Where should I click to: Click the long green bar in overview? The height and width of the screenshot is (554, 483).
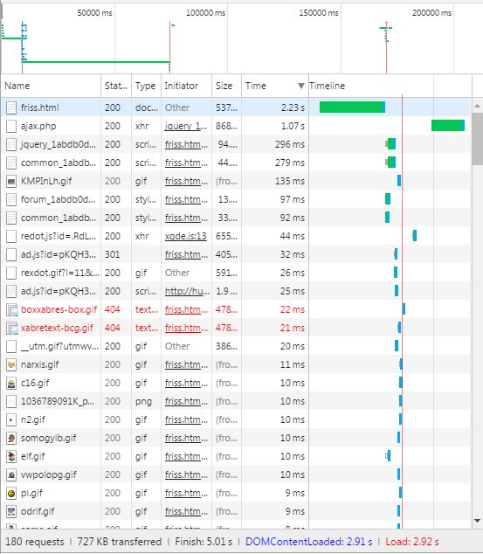96,62
